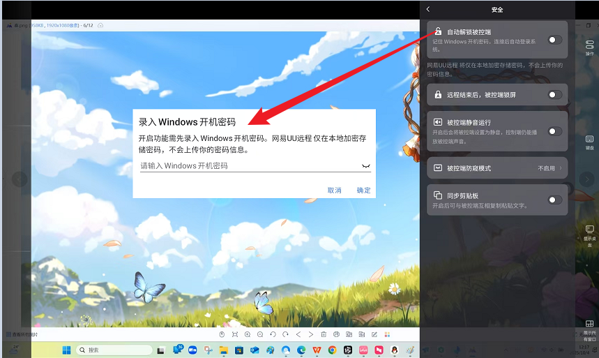Zoom out with the magnifier minus icon

click(260, 335)
